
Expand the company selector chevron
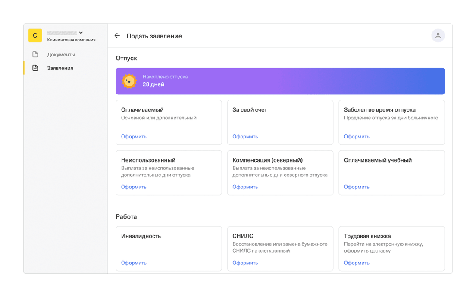pos(81,33)
